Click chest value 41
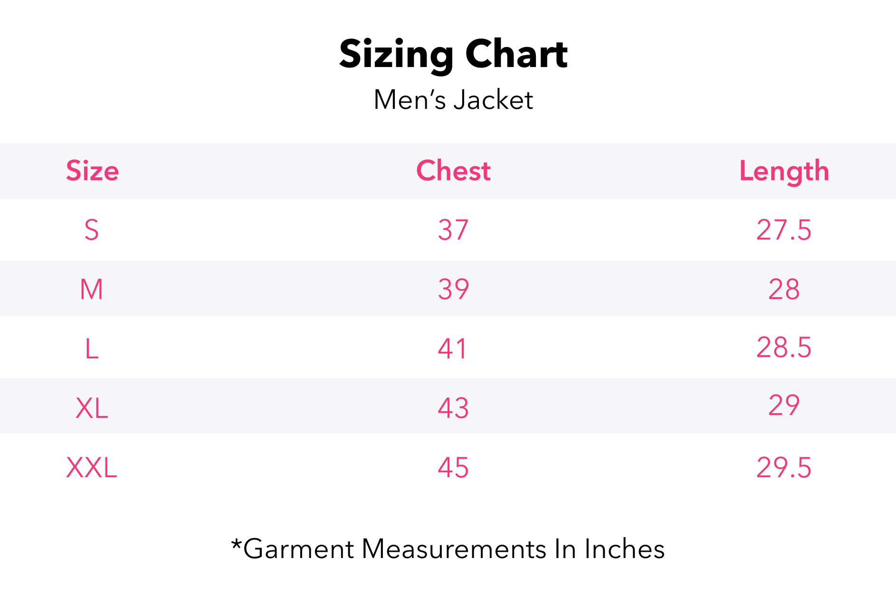 (x=453, y=348)
